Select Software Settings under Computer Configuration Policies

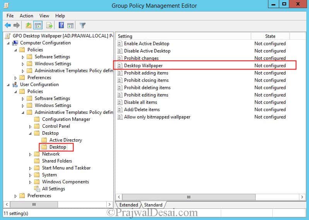click(53, 57)
